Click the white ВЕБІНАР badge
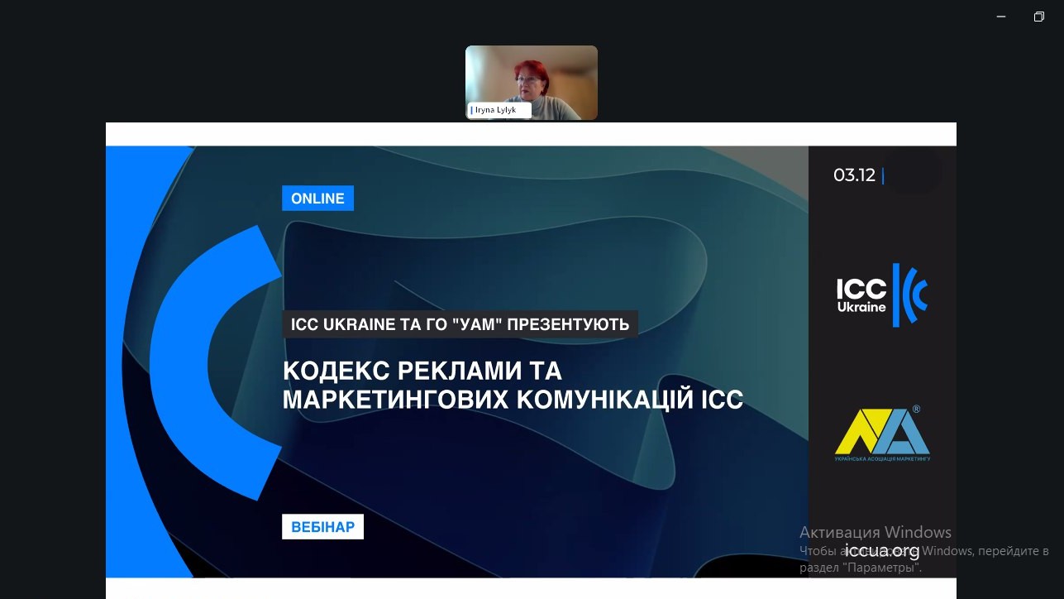The image size is (1064, 599). point(322,527)
